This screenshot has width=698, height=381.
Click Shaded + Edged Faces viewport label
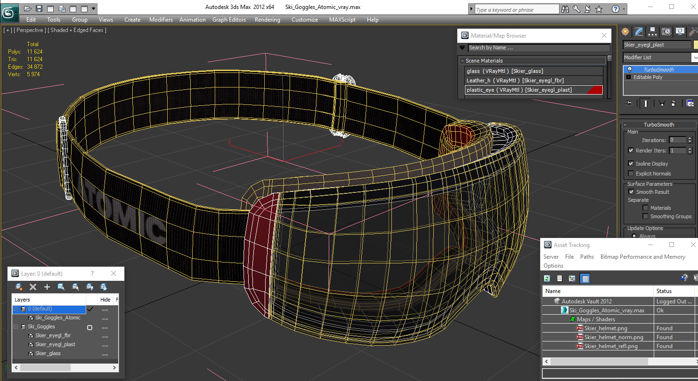click(77, 30)
